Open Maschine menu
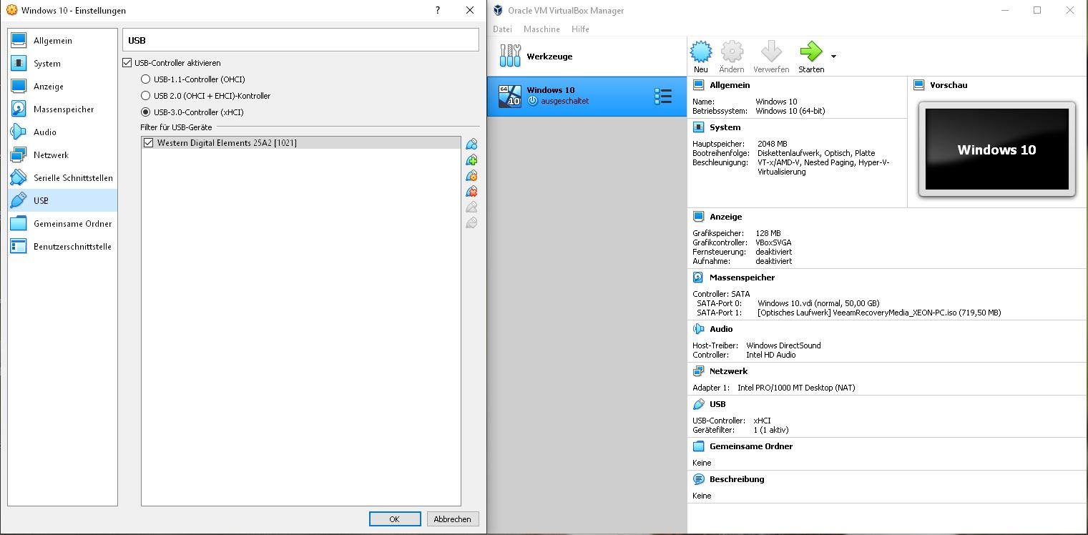The height and width of the screenshot is (535, 1088). 541,29
